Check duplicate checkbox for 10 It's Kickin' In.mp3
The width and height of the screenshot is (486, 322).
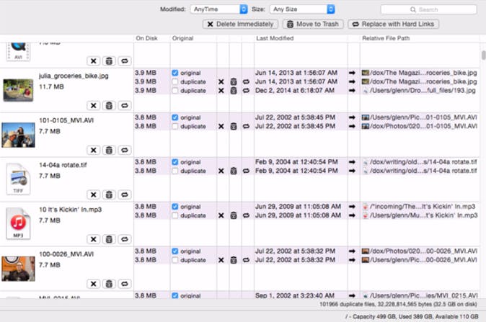tap(174, 215)
